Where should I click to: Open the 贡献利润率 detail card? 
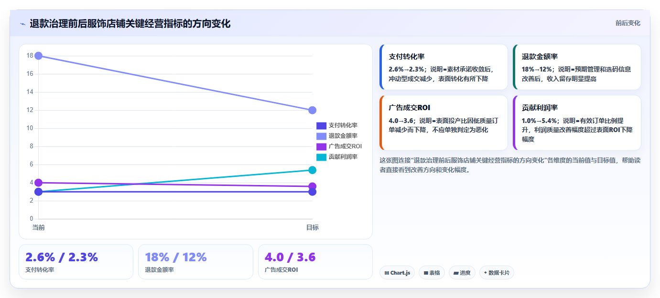click(577, 123)
